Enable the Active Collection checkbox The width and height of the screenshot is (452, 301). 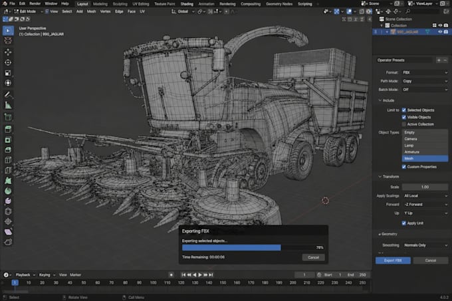404,124
